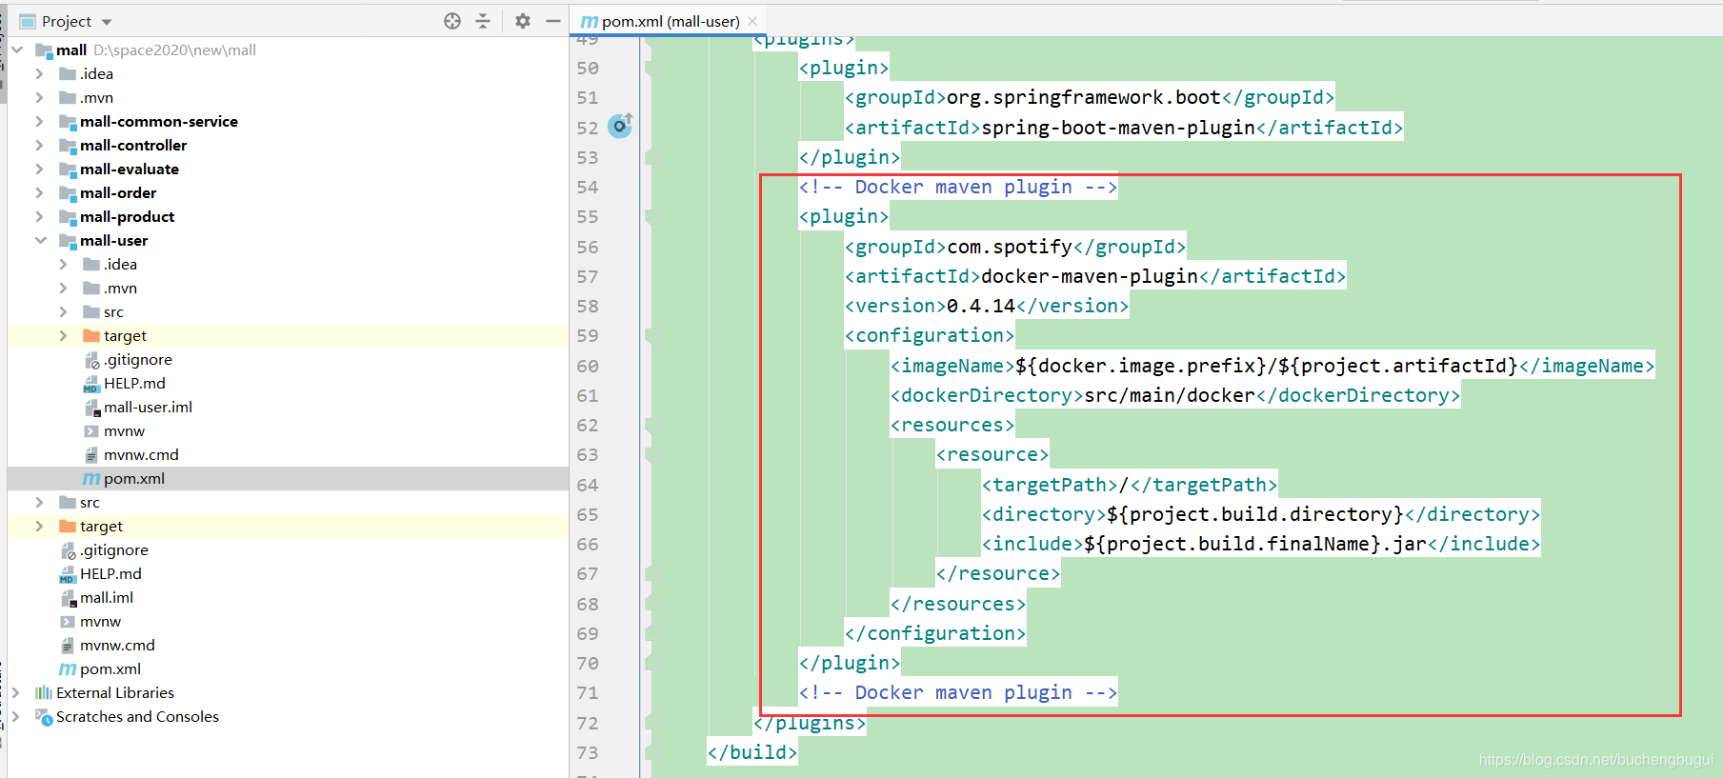1723x778 pixels.
Task: Expand the mall-controller module
Action: (39, 145)
